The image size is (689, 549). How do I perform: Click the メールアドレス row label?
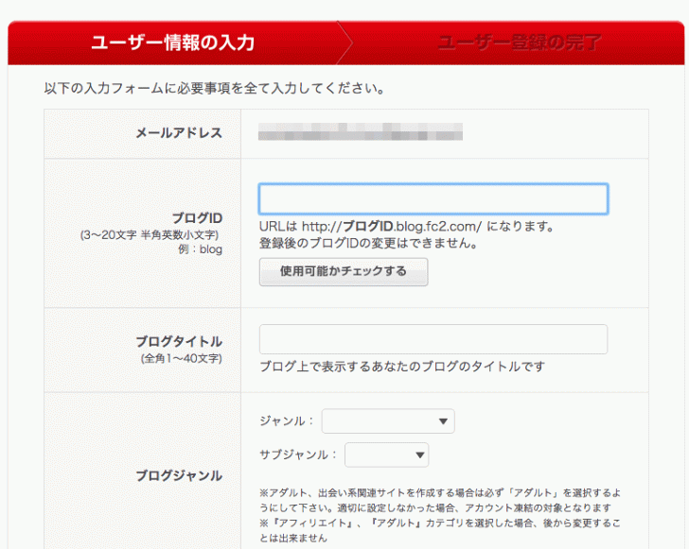(179, 133)
